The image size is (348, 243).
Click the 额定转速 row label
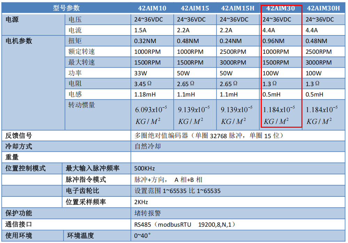82,52
